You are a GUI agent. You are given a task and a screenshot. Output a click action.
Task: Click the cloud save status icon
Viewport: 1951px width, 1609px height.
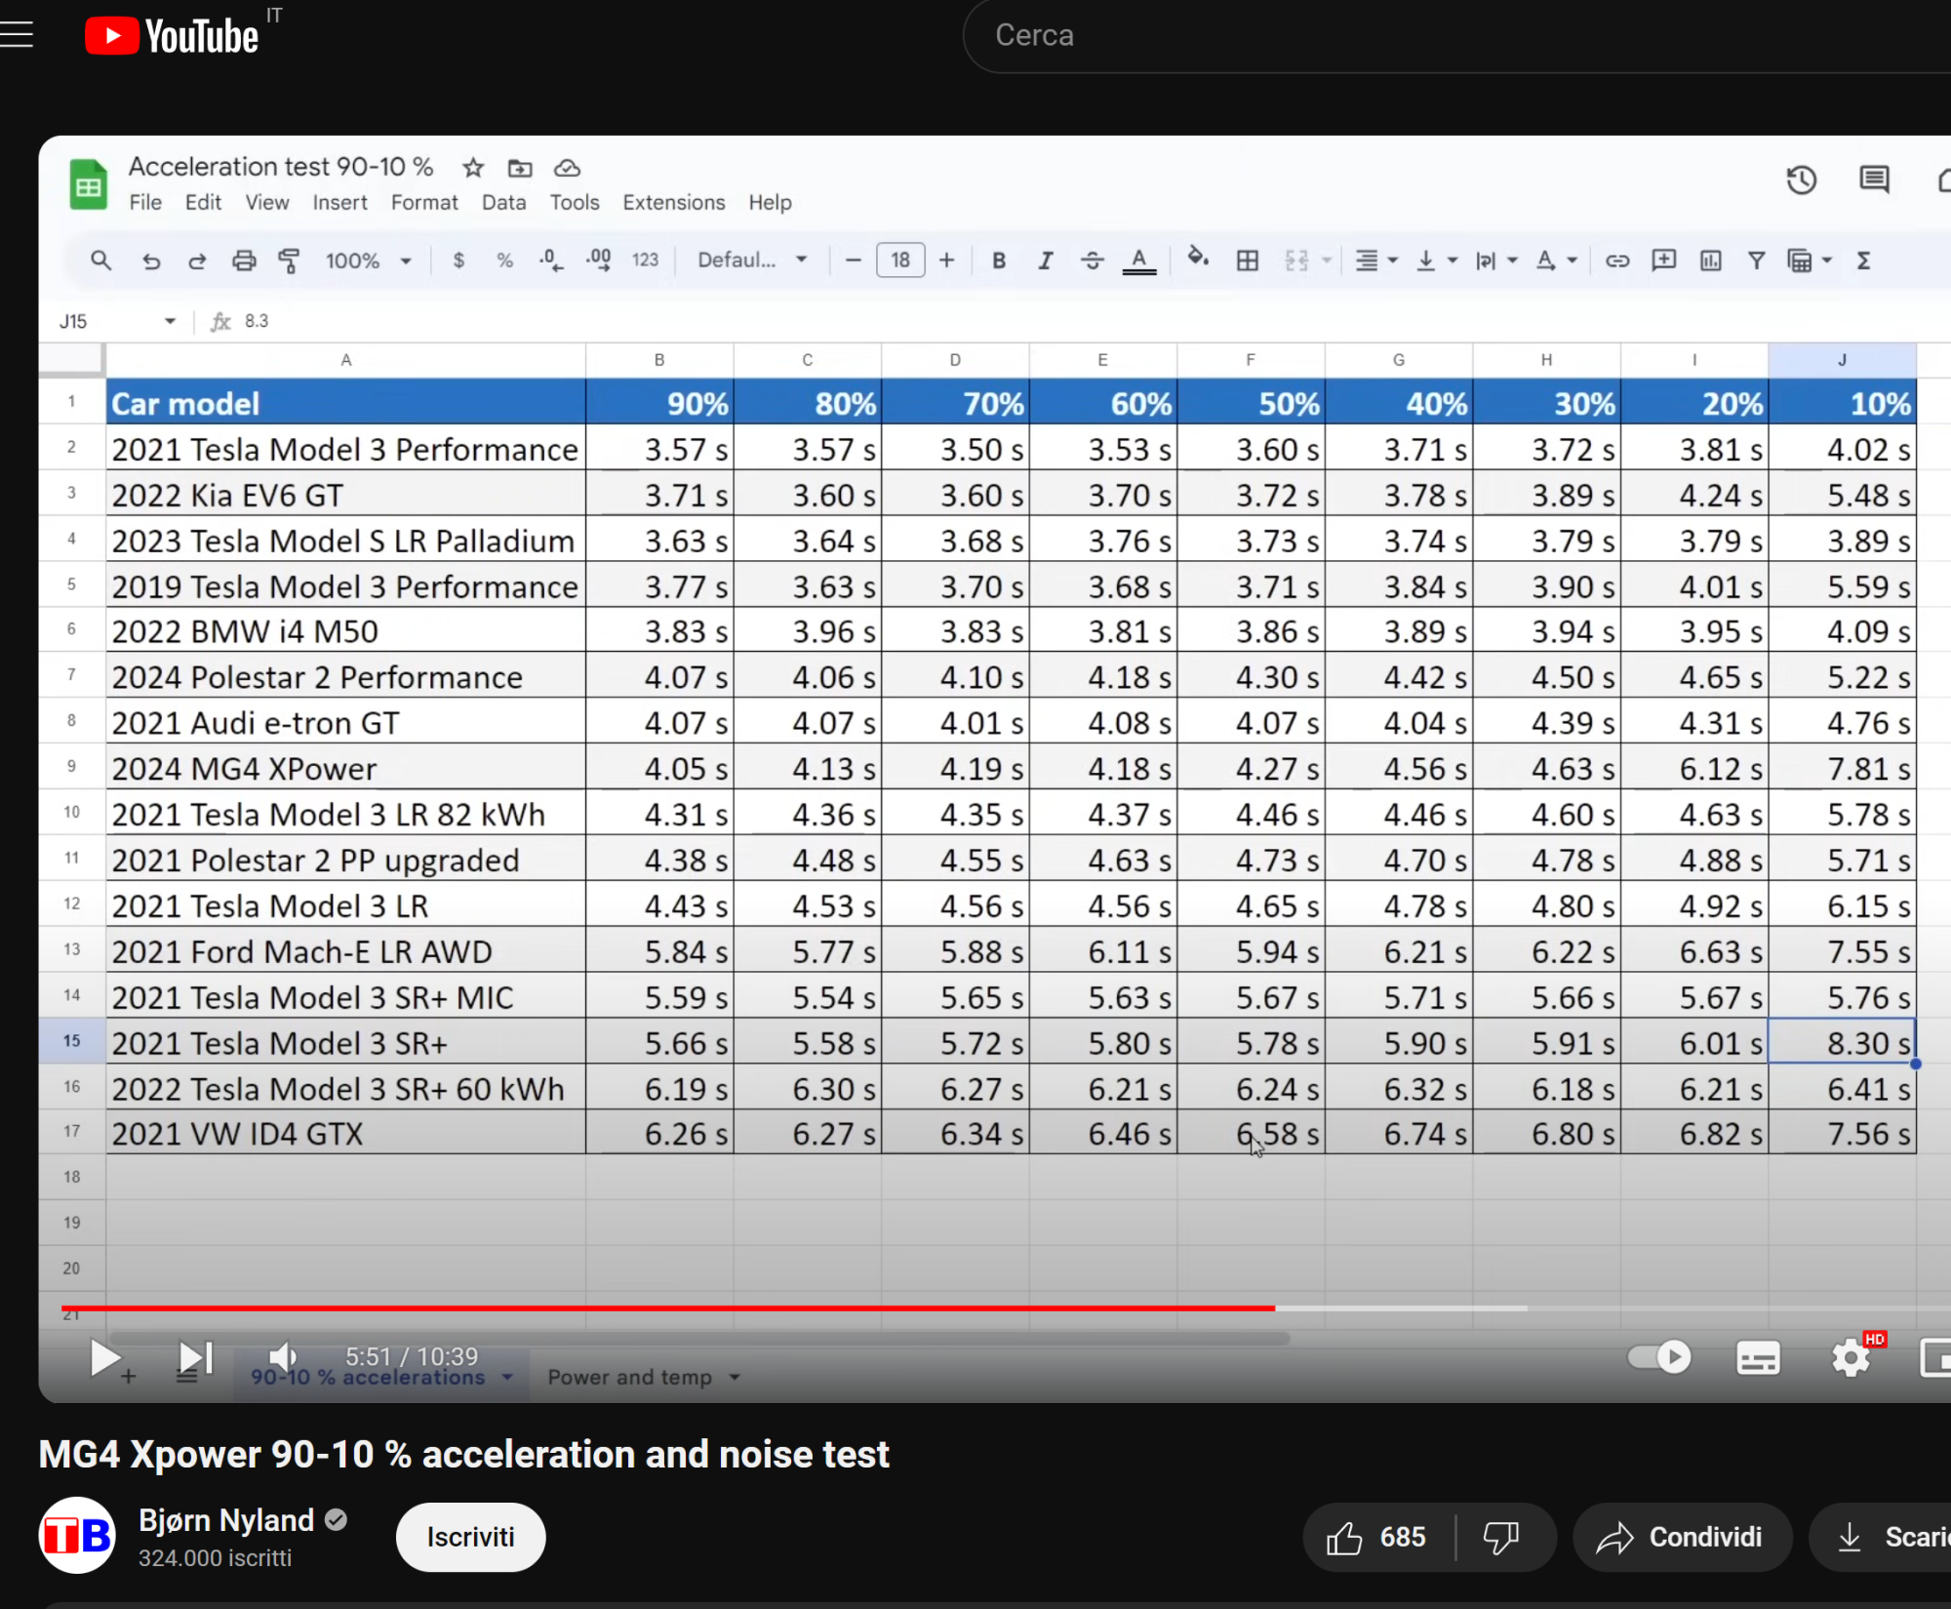click(x=567, y=168)
